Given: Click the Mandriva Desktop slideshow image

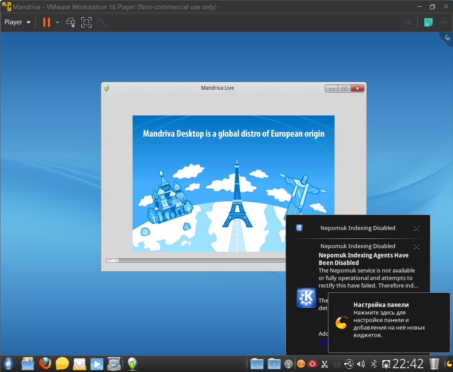Looking at the screenshot, I should point(233,184).
